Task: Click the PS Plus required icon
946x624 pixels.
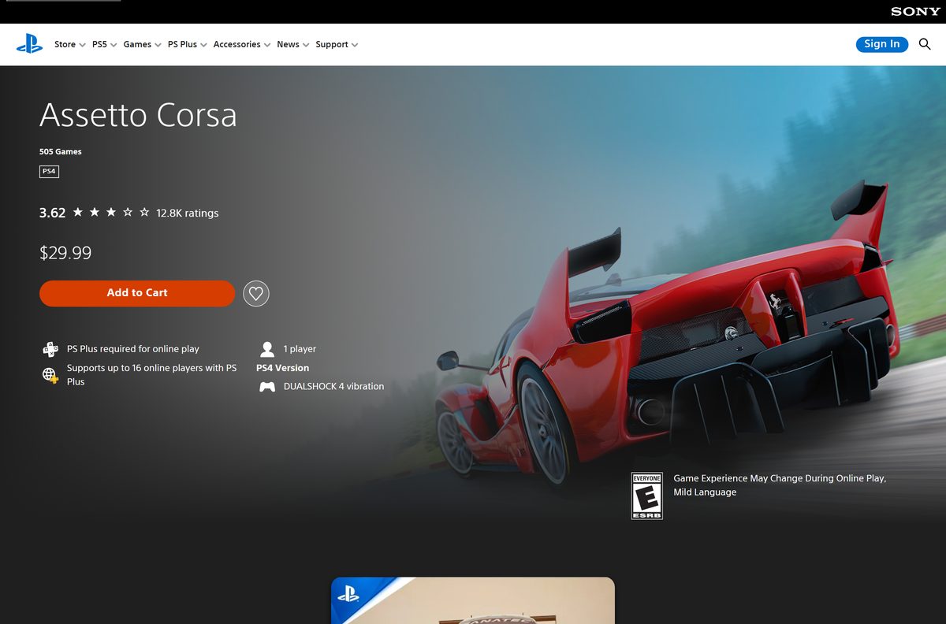Action: click(x=50, y=349)
